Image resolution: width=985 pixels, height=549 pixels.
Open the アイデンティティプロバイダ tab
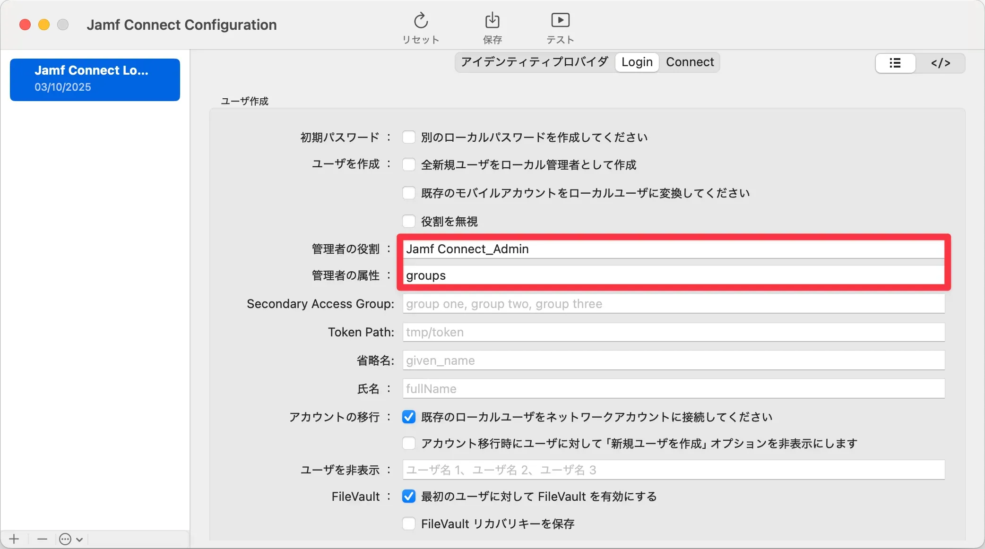point(534,62)
